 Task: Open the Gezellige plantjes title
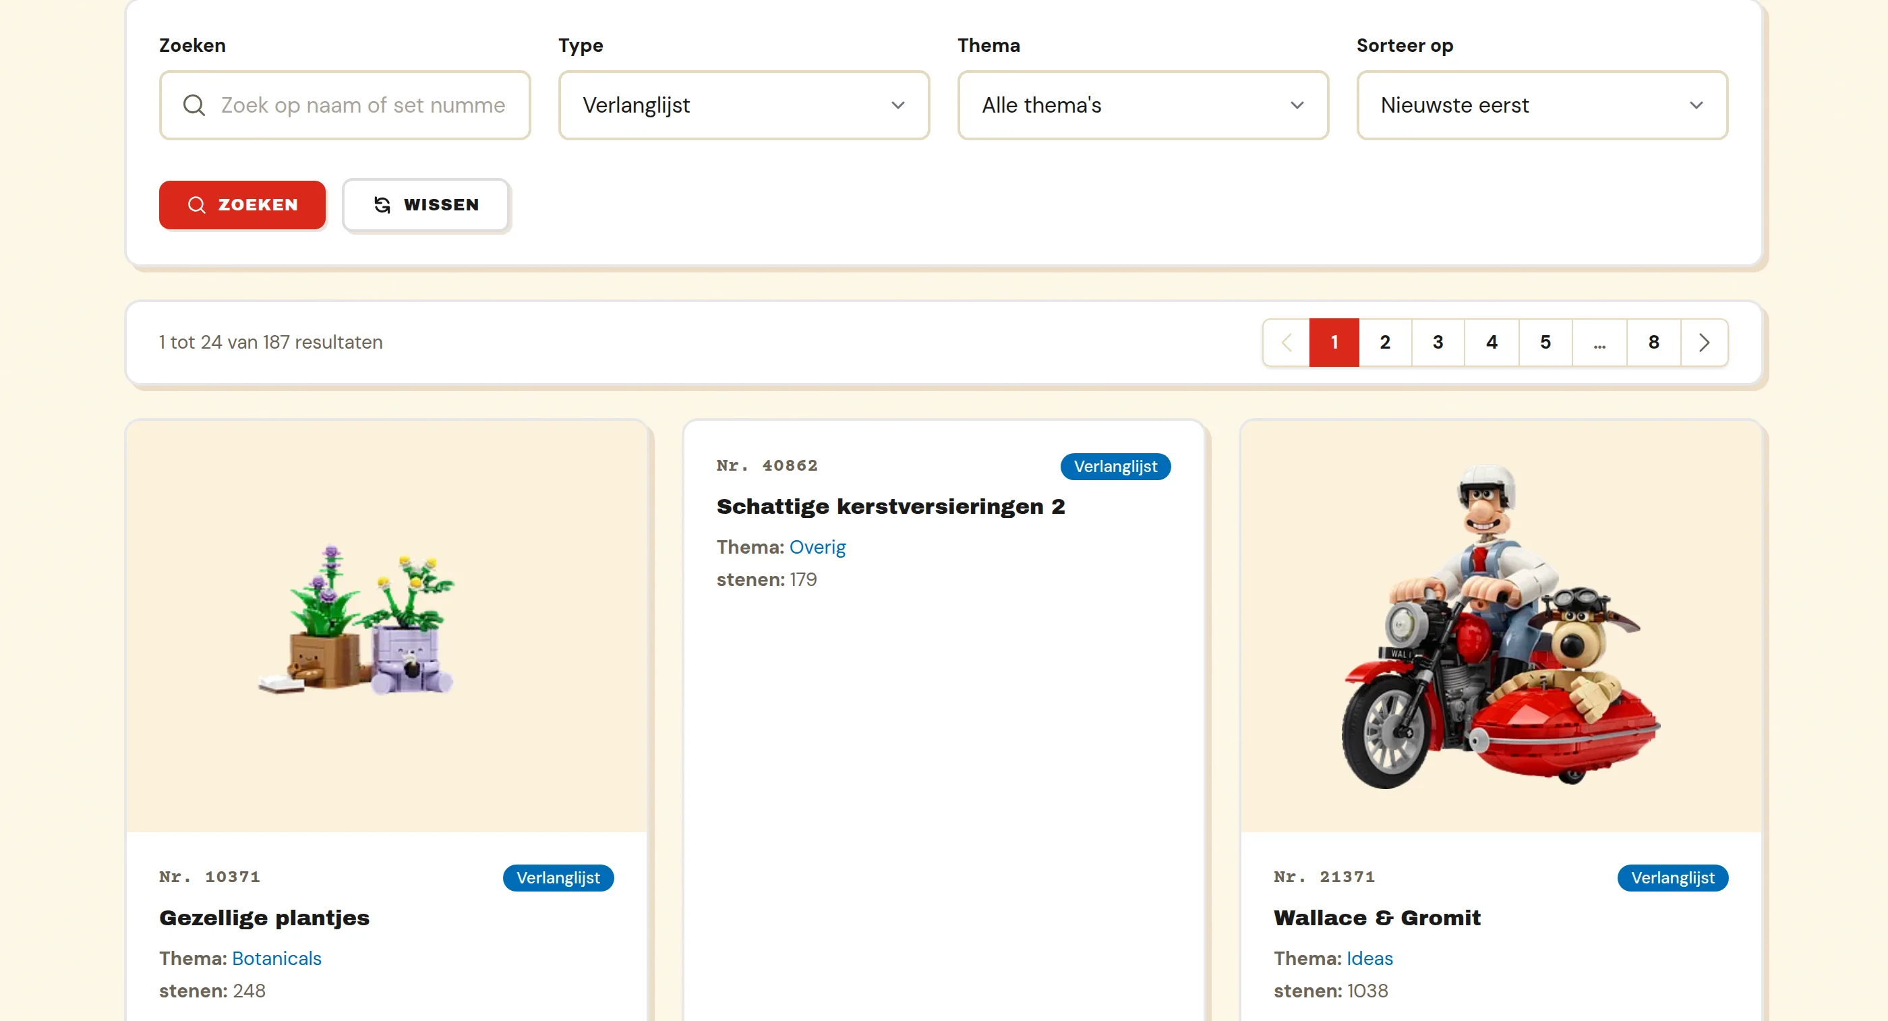[x=264, y=918]
